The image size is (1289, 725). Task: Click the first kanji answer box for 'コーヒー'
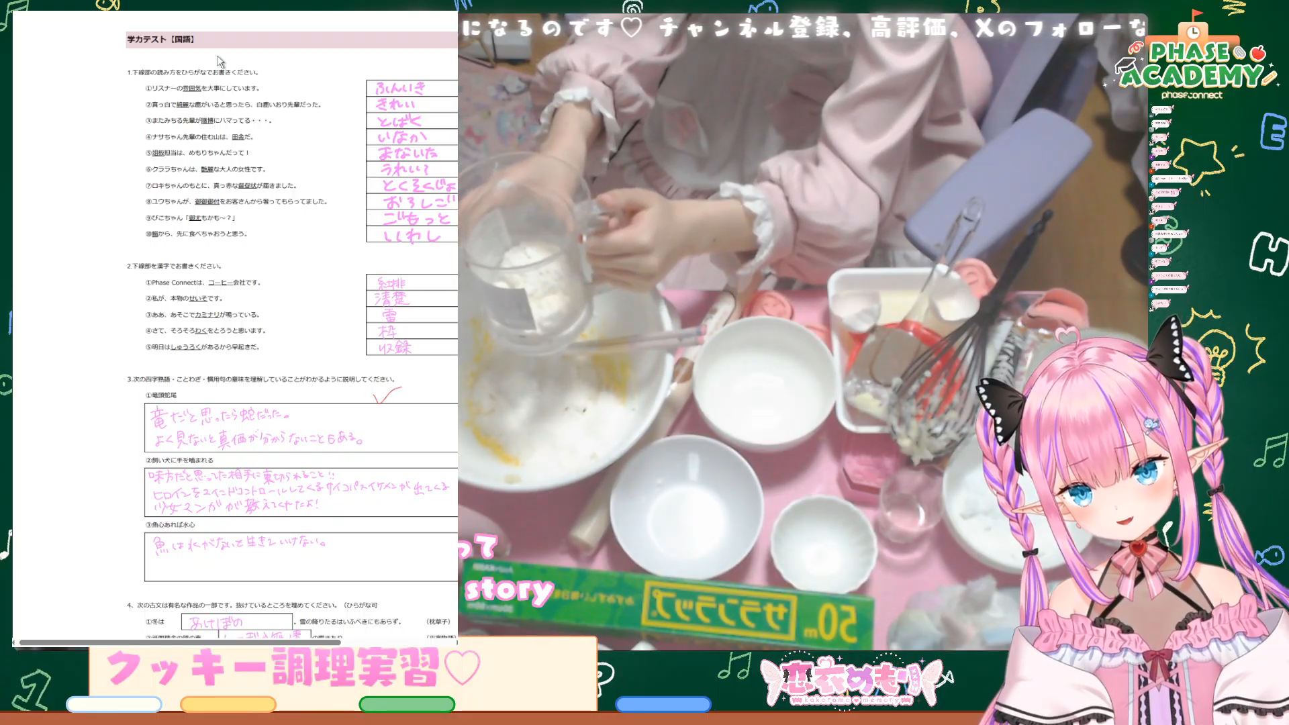coord(412,282)
